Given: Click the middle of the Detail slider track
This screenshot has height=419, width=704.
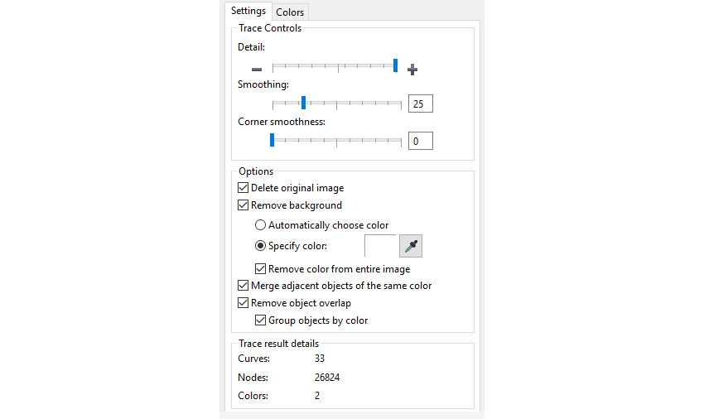Looking at the screenshot, I should coord(337,66).
